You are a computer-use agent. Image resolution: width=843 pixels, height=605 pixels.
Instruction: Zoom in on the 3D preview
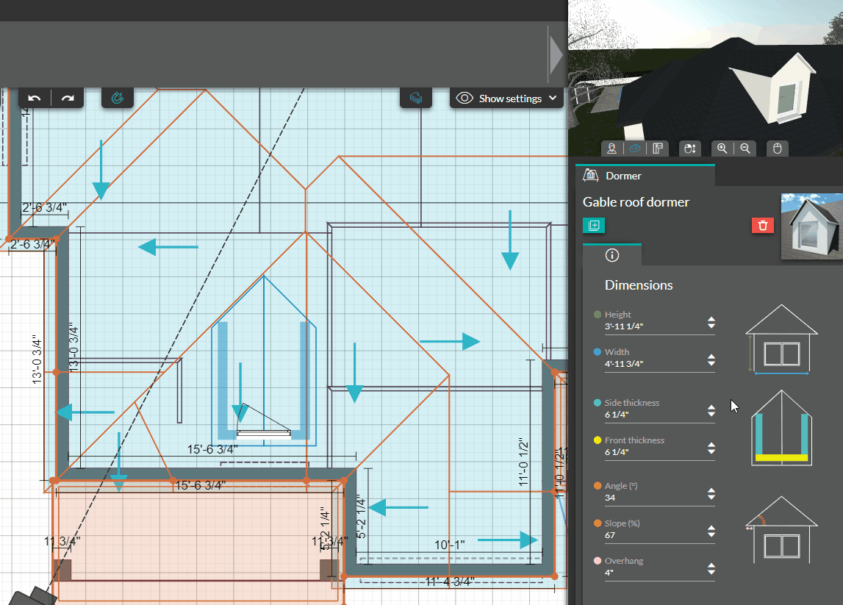[x=722, y=148]
